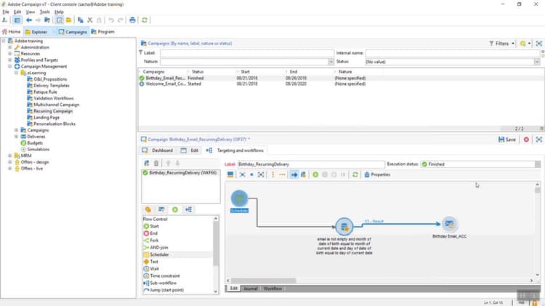Open the View menu
The height and width of the screenshot is (306, 545).
(31, 12)
